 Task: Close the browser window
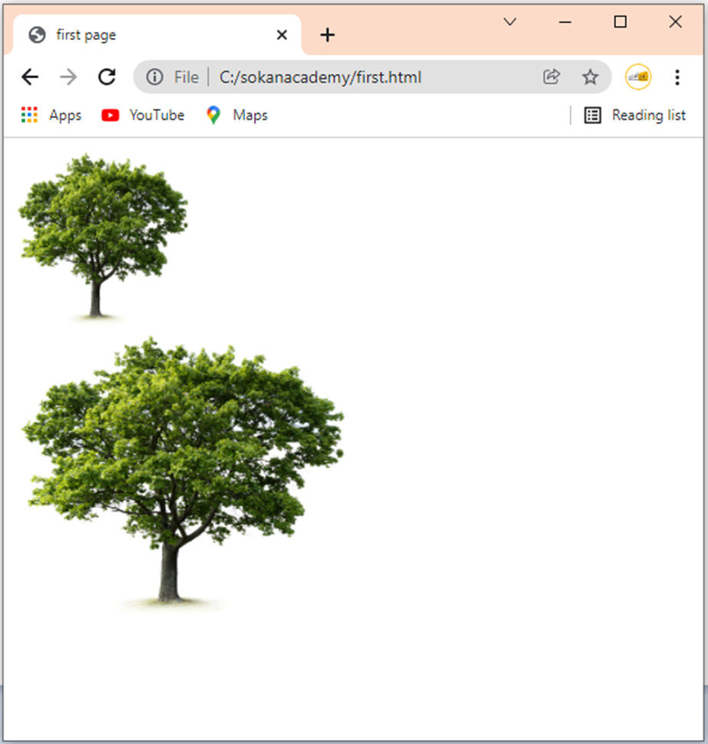675,21
